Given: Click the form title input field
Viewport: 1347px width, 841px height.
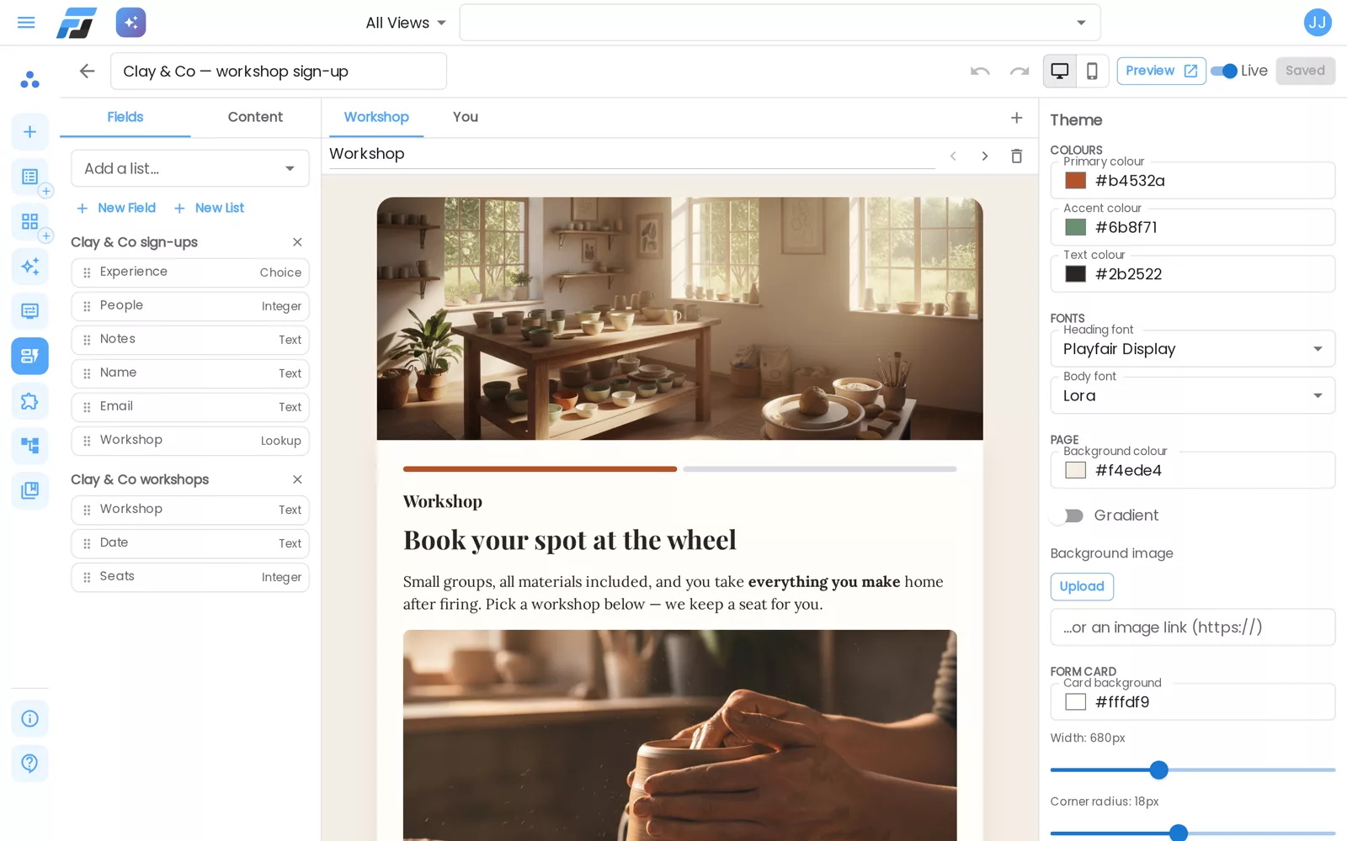Looking at the screenshot, I should click(278, 71).
